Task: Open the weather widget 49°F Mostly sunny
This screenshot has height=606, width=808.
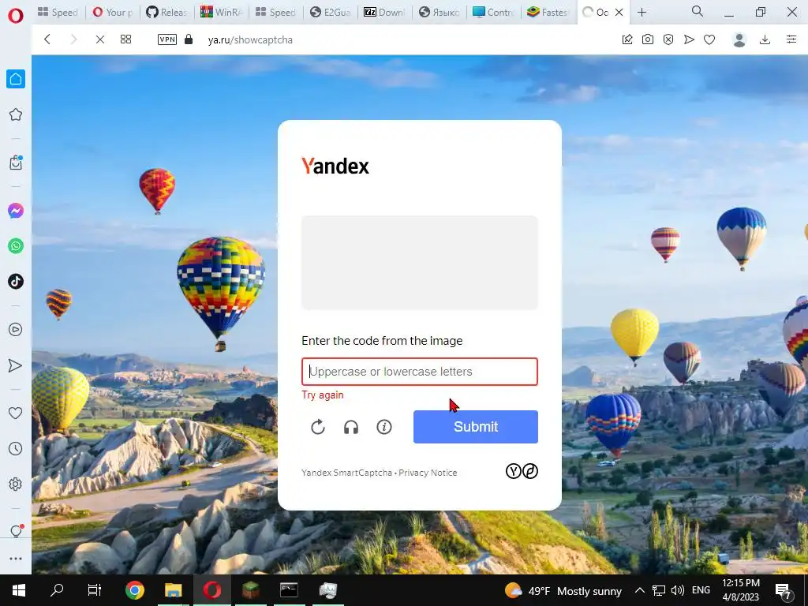Action: (563, 590)
